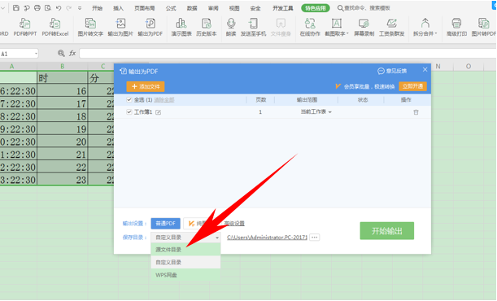Select column B header in the spreadsheet
497x301 pixels.
point(62,66)
